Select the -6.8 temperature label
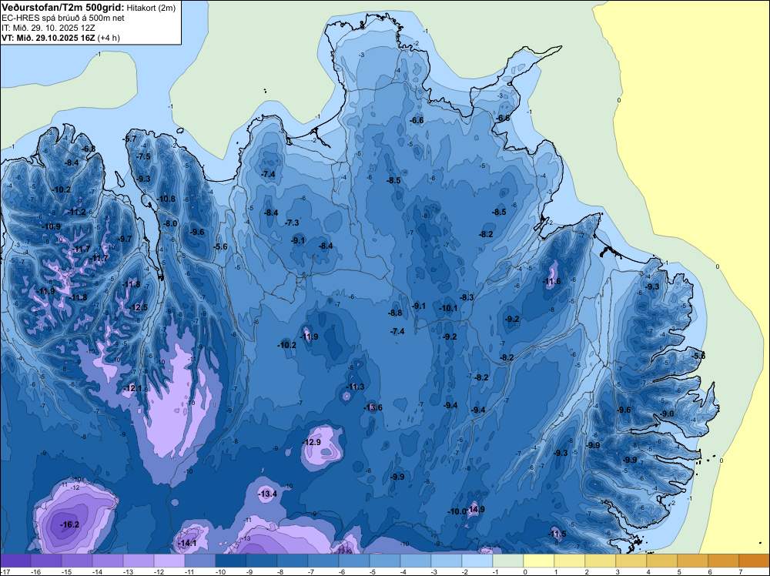 pos(89,149)
